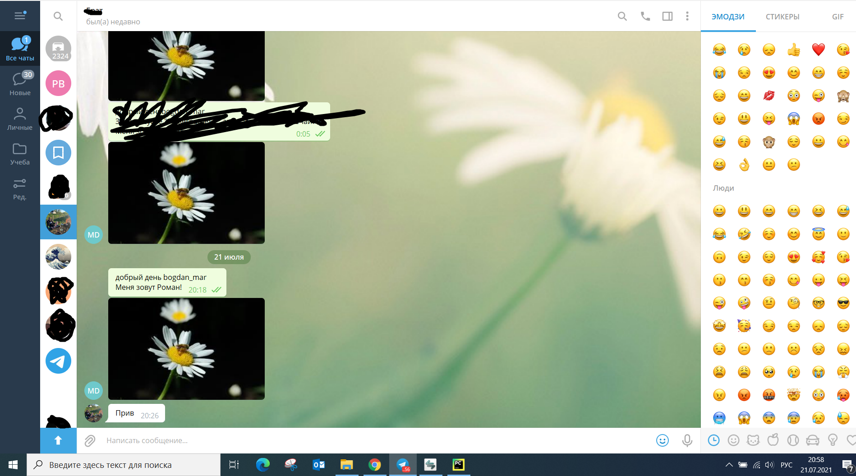
Task: Open the daisy photo above the 21 июля date
Action: [186, 193]
